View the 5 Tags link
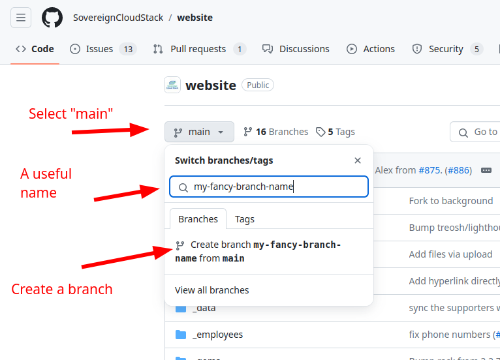Image resolution: width=500 pixels, height=360 pixels. pos(335,132)
